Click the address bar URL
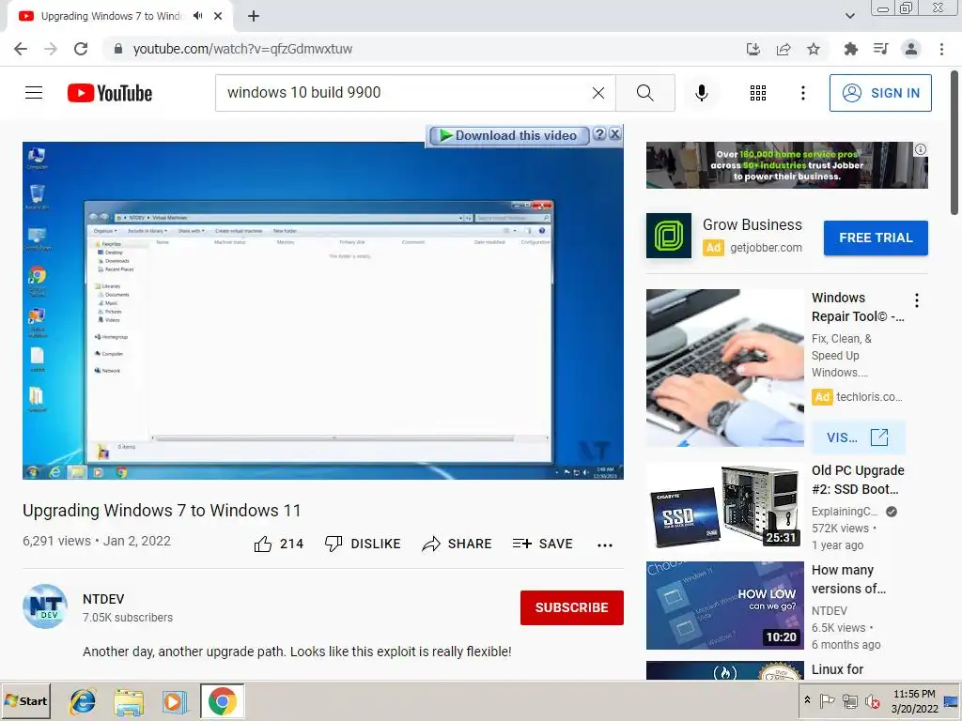The width and height of the screenshot is (962, 721). tap(242, 49)
